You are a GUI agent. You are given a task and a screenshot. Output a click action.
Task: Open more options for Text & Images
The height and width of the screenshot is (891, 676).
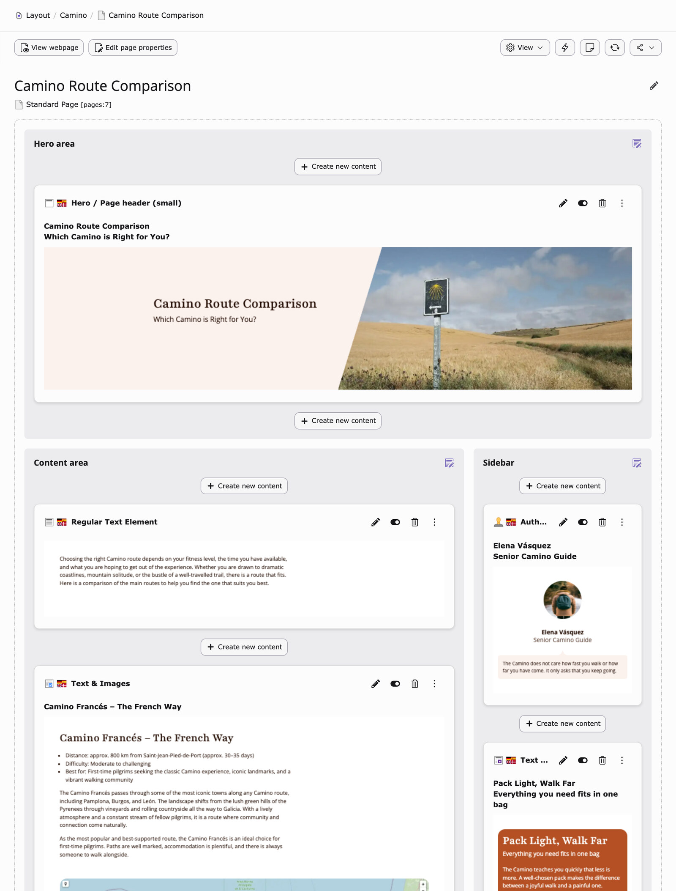click(434, 684)
